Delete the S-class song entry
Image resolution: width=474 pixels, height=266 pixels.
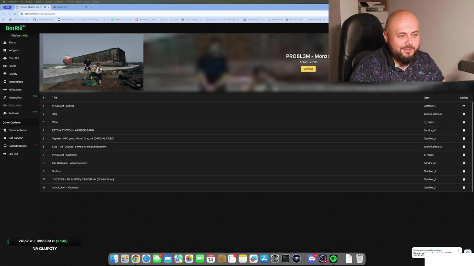[x=464, y=171]
